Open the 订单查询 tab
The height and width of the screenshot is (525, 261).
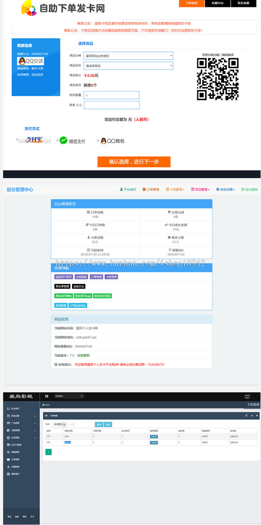tap(192, 3)
